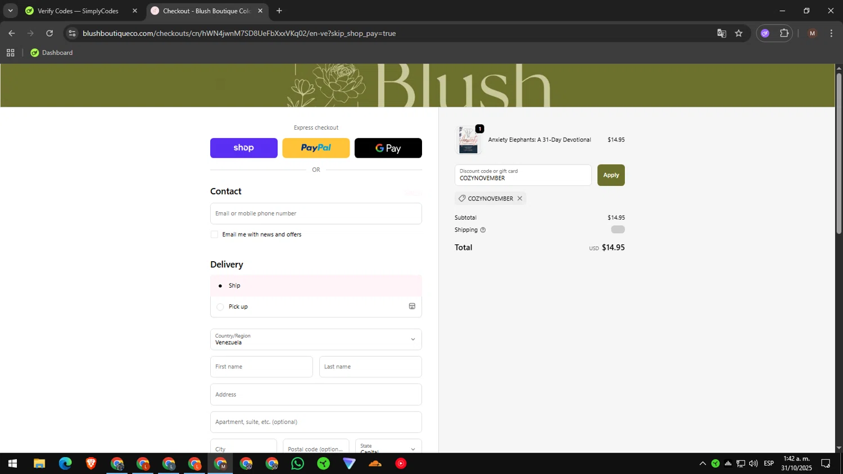843x474 pixels.
Task: Click the Email or mobile phone number field
Action: pyautogui.click(x=316, y=213)
